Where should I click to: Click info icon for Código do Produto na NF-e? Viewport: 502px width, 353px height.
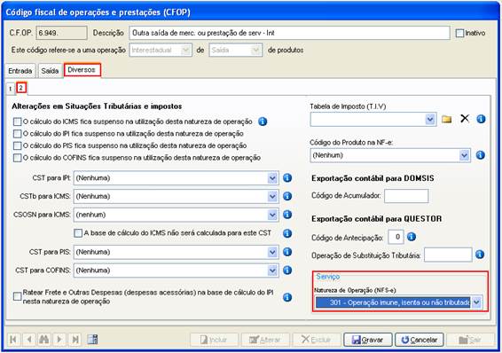pos(480,155)
